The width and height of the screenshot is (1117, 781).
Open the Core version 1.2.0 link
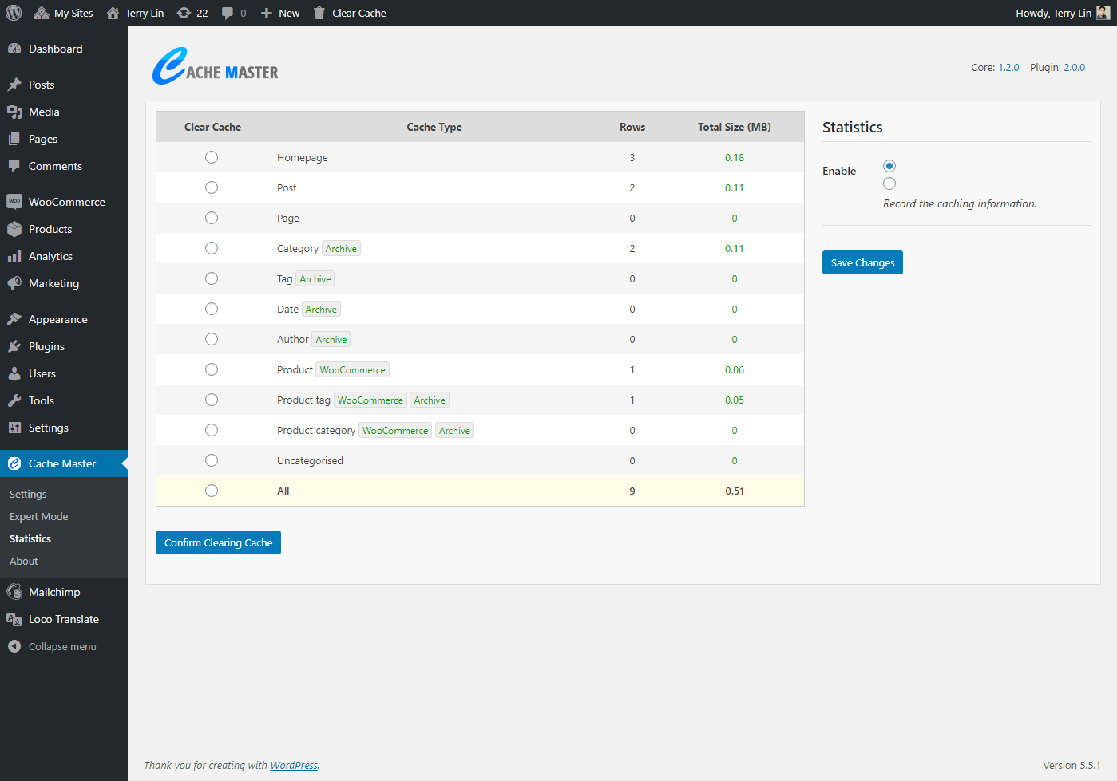click(x=1008, y=68)
